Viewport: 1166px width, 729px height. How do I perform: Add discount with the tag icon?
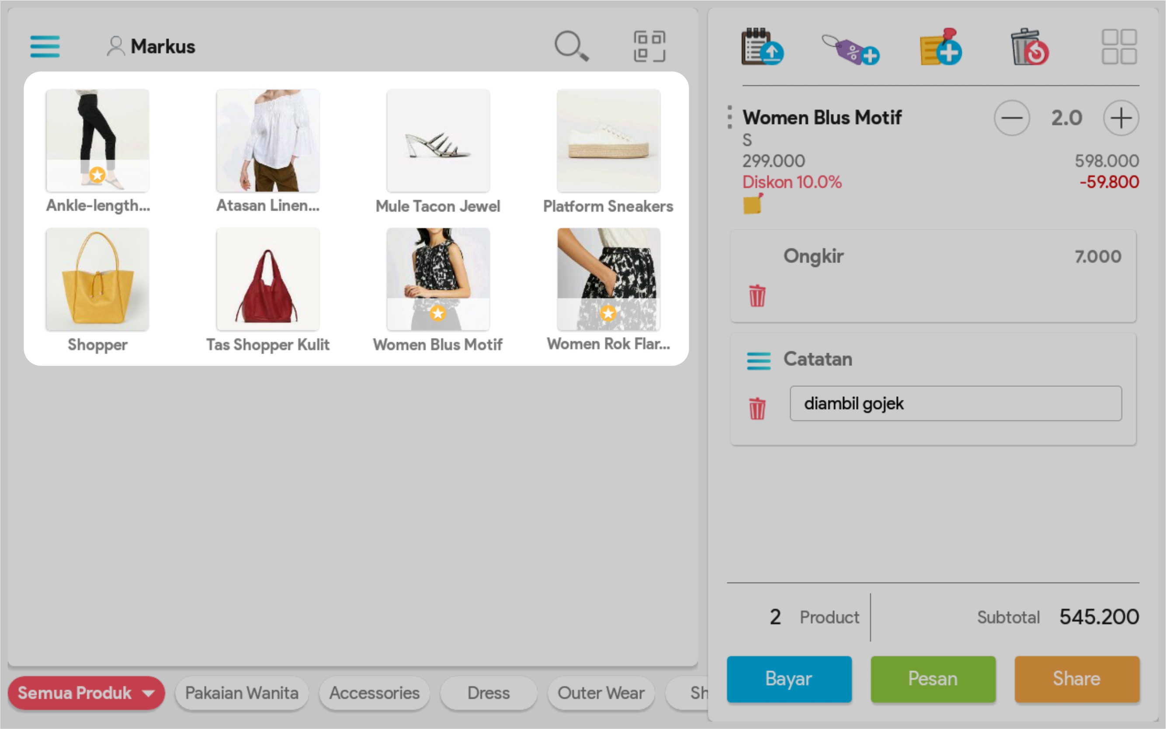[851, 49]
